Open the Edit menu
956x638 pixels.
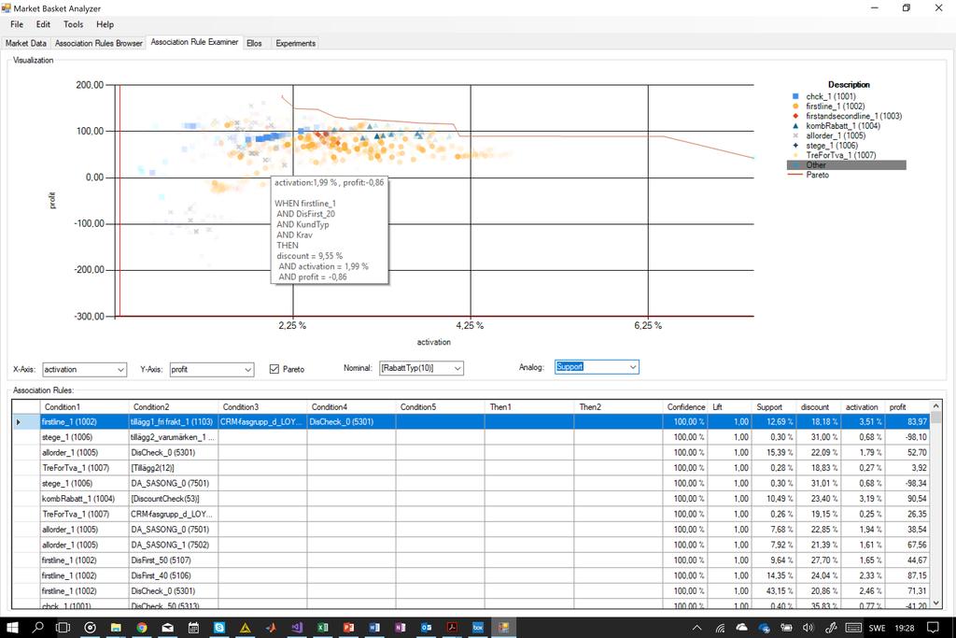coord(43,24)
